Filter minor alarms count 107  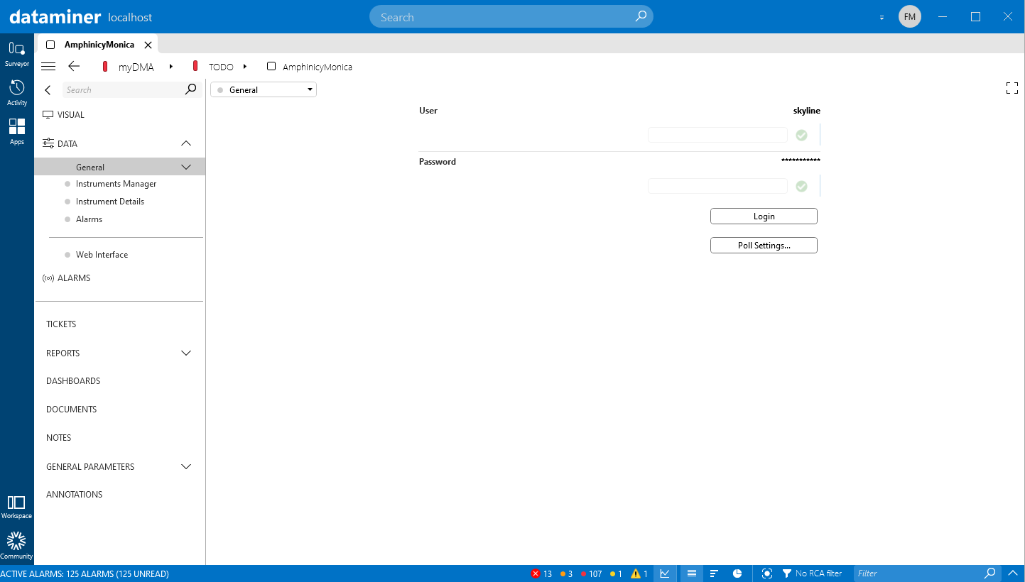tap(591, 573)
